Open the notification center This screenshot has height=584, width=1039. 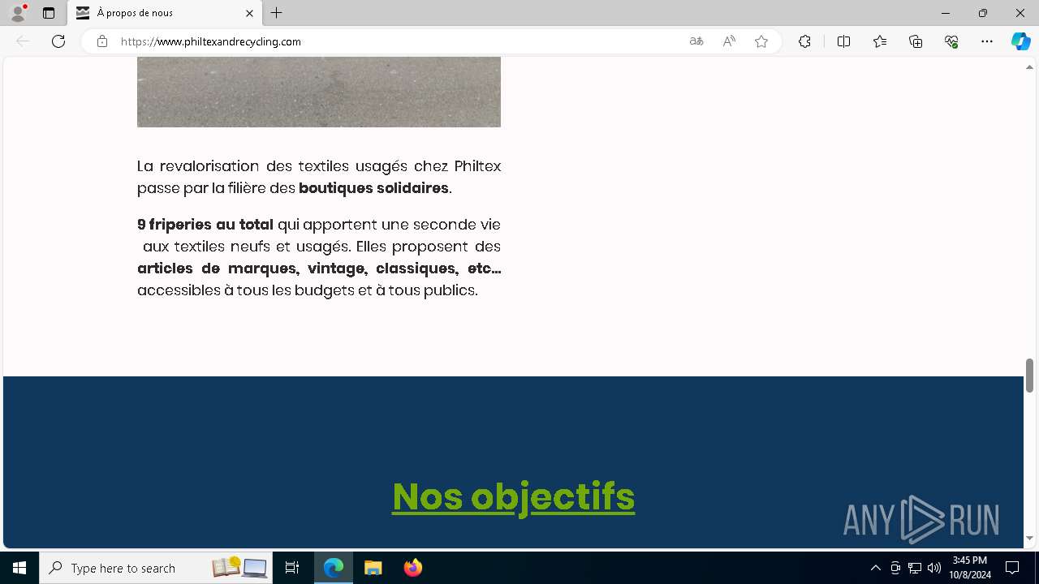coord(1012,568)
